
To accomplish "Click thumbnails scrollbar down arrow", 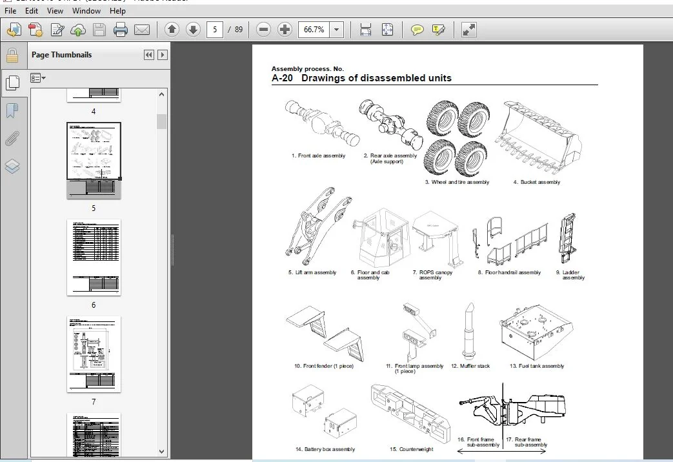I will coord(161,452).
